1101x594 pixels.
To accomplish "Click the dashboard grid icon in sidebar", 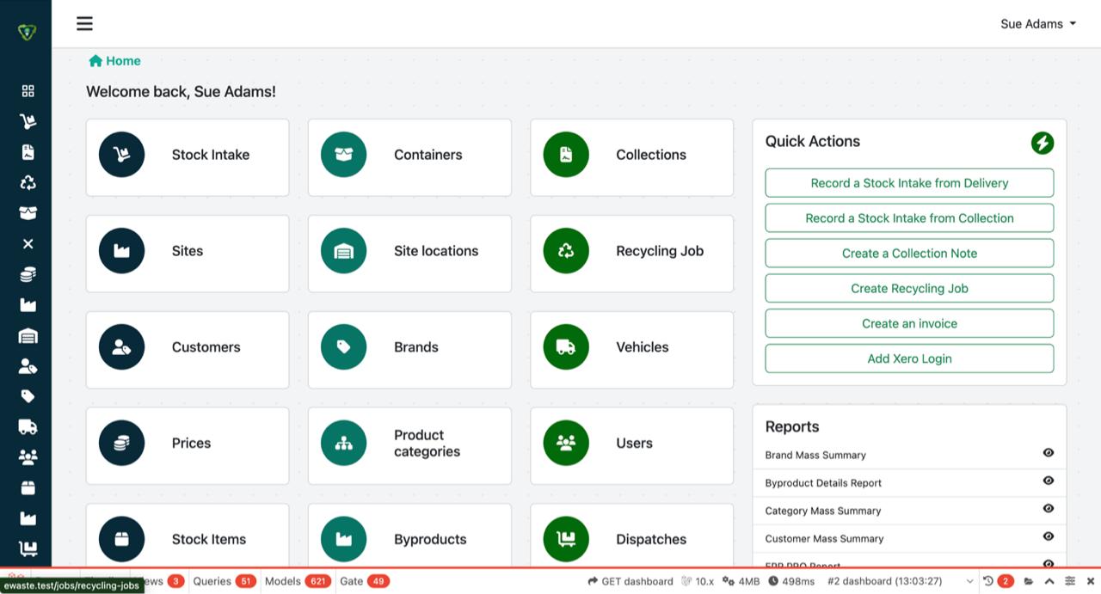I will (28, 91).
